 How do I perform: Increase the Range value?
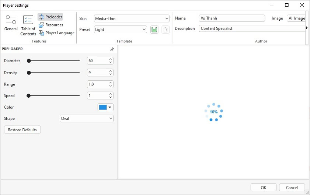click(x=111, y=83)
